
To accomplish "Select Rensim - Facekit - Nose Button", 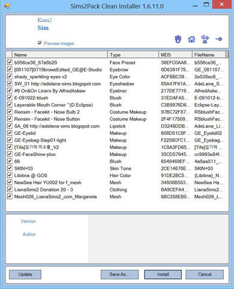I will pyautogui.click(x=47, y=119).
